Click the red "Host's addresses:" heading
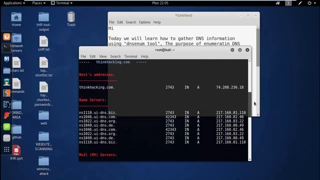Image resolution: width=320 pixels, height=180 pixels. tap(97, 74)
